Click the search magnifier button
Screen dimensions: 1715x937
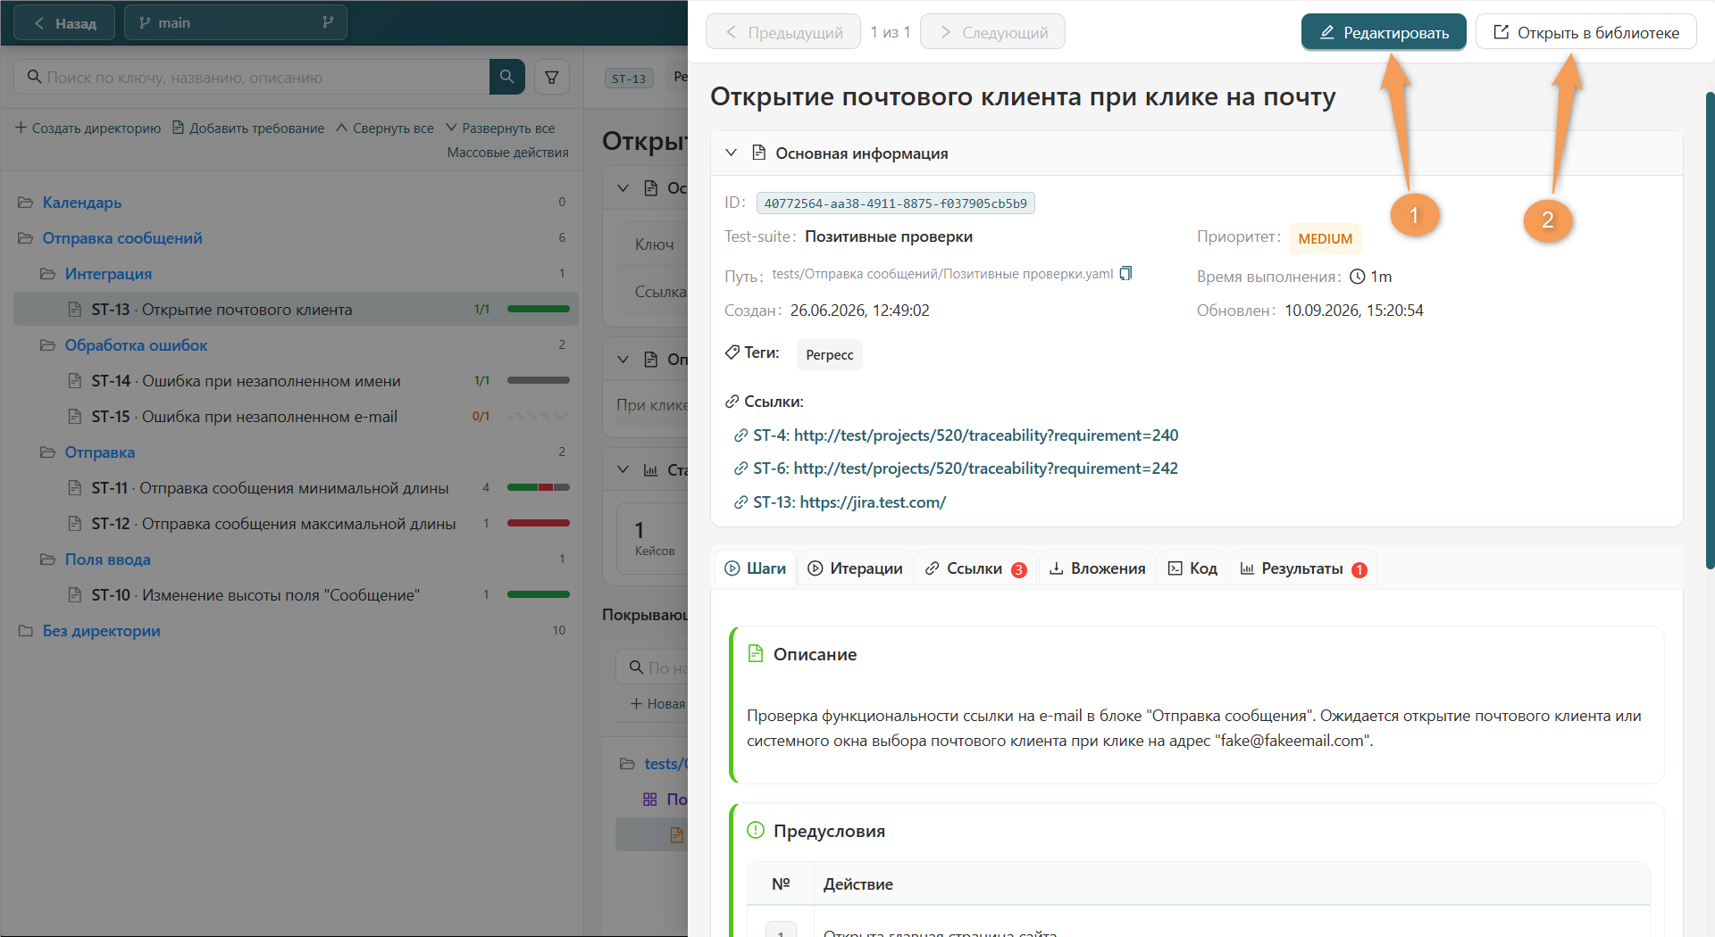click(506, 77)
